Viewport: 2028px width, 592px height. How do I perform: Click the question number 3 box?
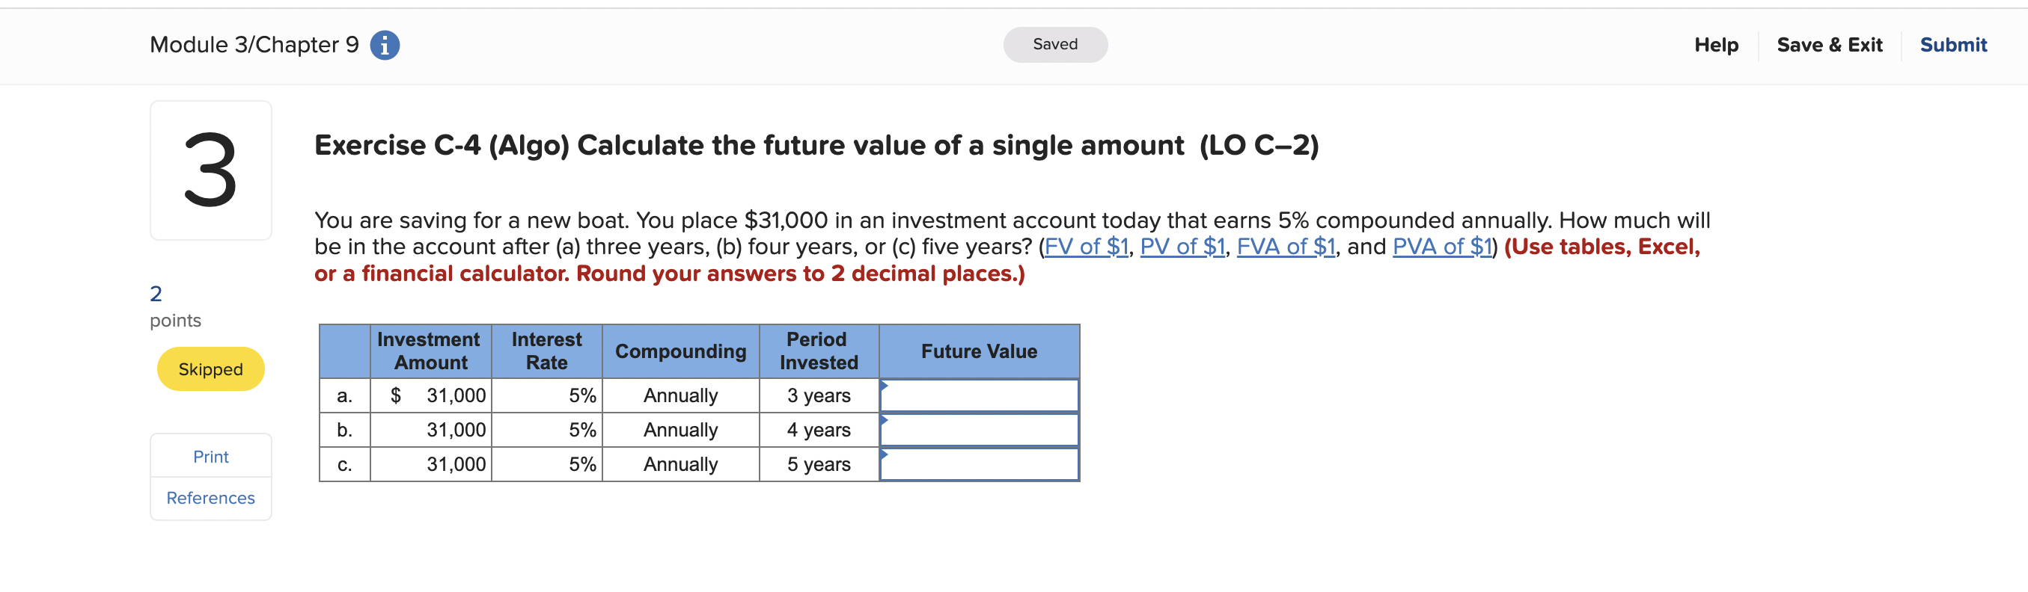pos(210,168)
